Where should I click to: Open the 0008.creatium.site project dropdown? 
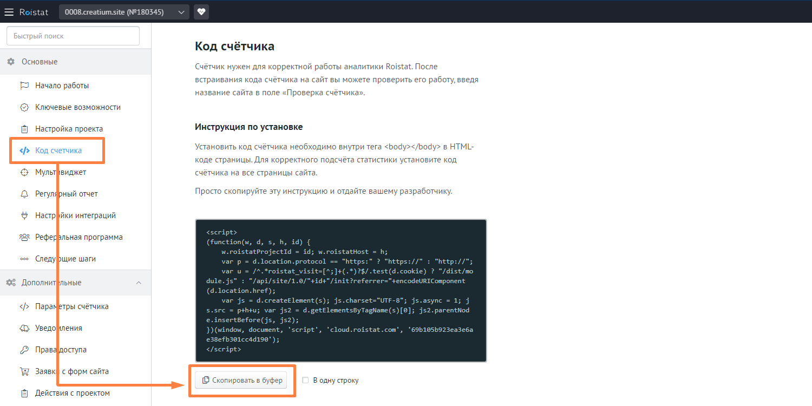tap(125, 12)
